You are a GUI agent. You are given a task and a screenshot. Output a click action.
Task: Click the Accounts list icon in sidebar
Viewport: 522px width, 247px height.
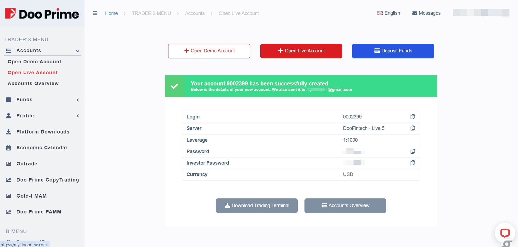click(x=9, y=51)
